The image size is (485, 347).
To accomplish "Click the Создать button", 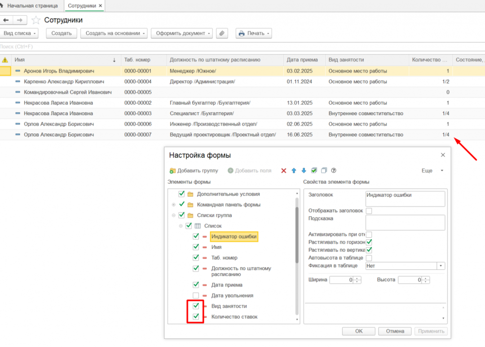I will pos(61,33).
